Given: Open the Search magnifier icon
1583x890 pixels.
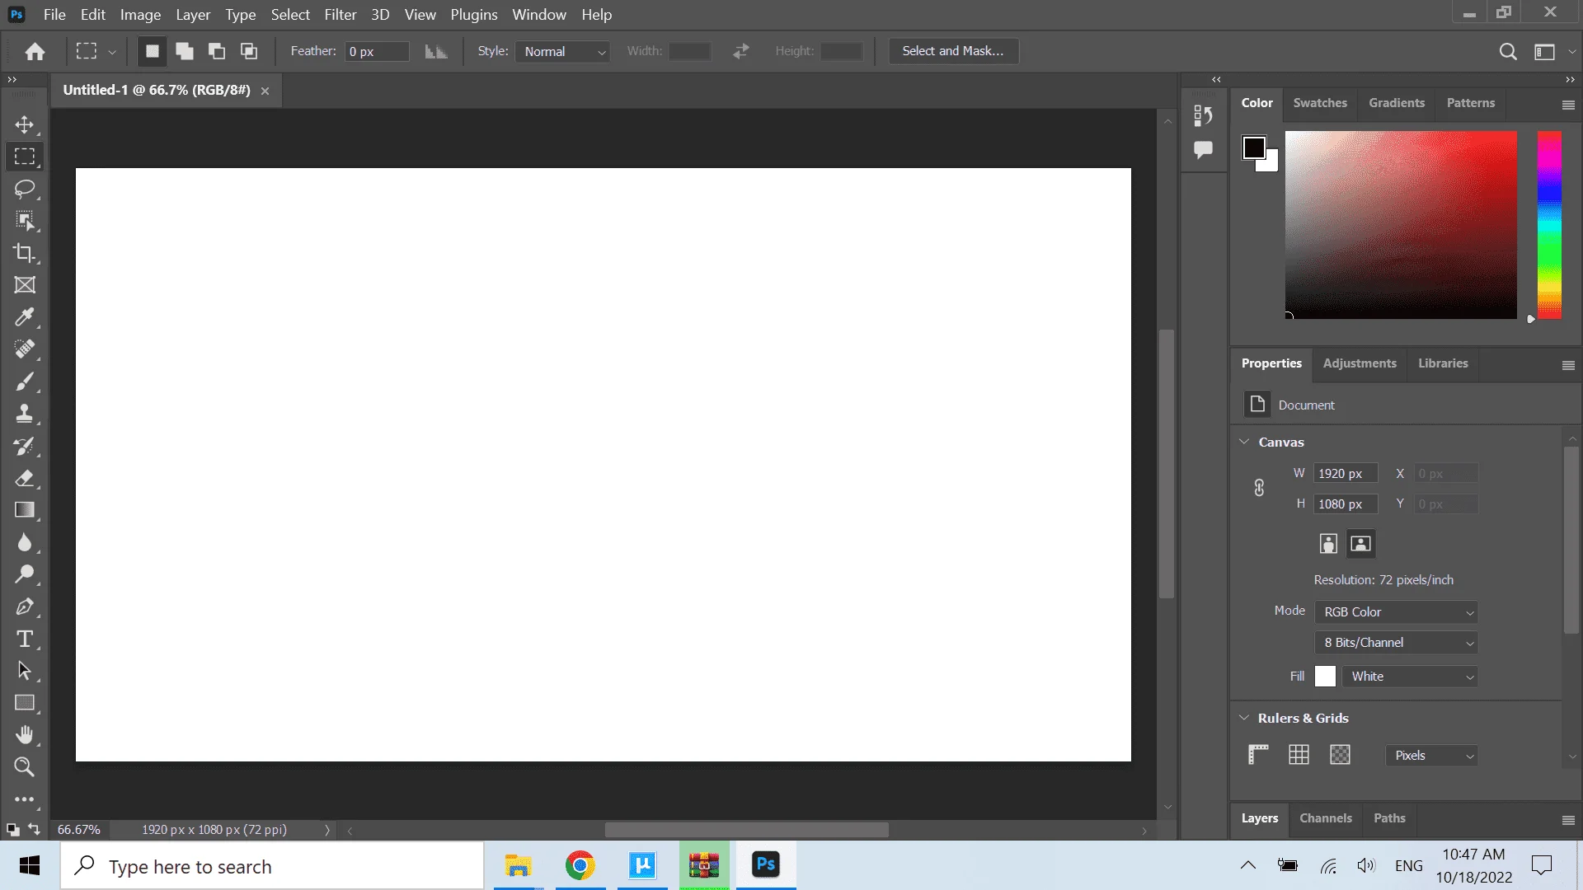Looking at the screenshot, I should [1508, 52].
